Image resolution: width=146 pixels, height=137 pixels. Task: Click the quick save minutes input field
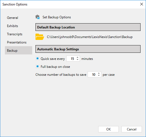tap(71, 59)
